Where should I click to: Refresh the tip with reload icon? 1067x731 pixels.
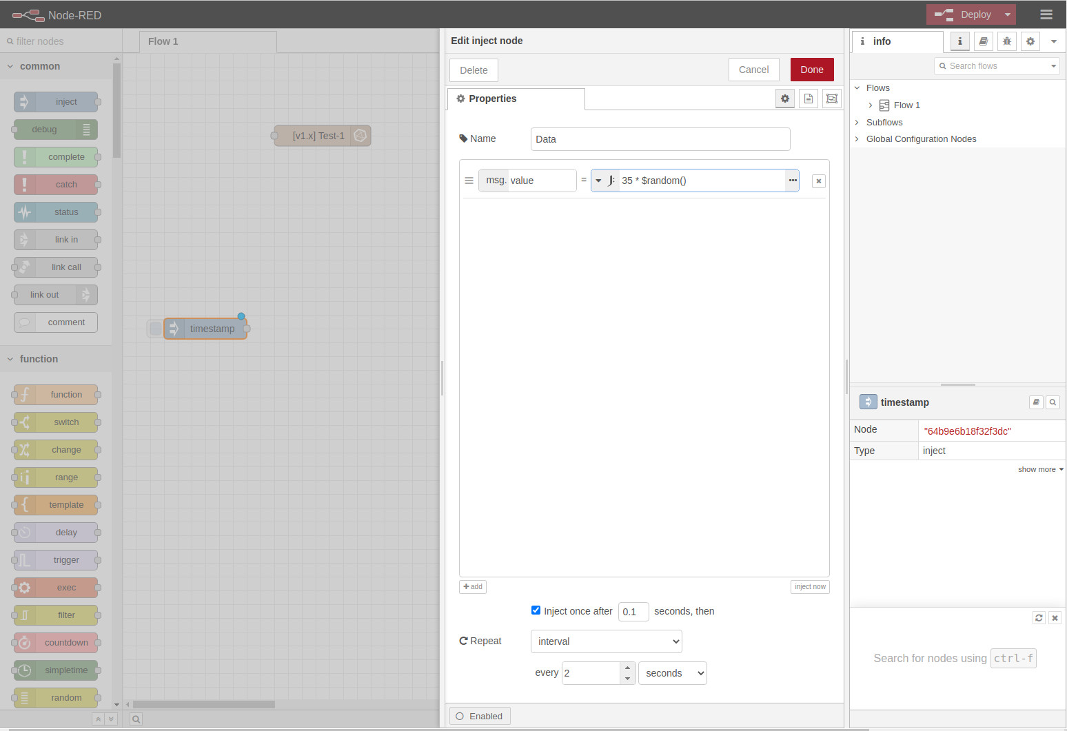pos(1039,618)
